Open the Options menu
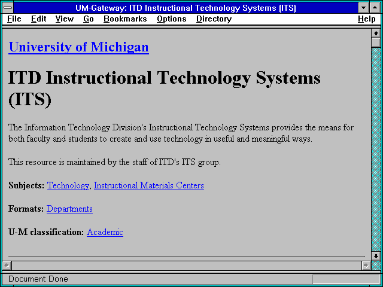The width and height of the screenshot is (383, 287). 172,19
